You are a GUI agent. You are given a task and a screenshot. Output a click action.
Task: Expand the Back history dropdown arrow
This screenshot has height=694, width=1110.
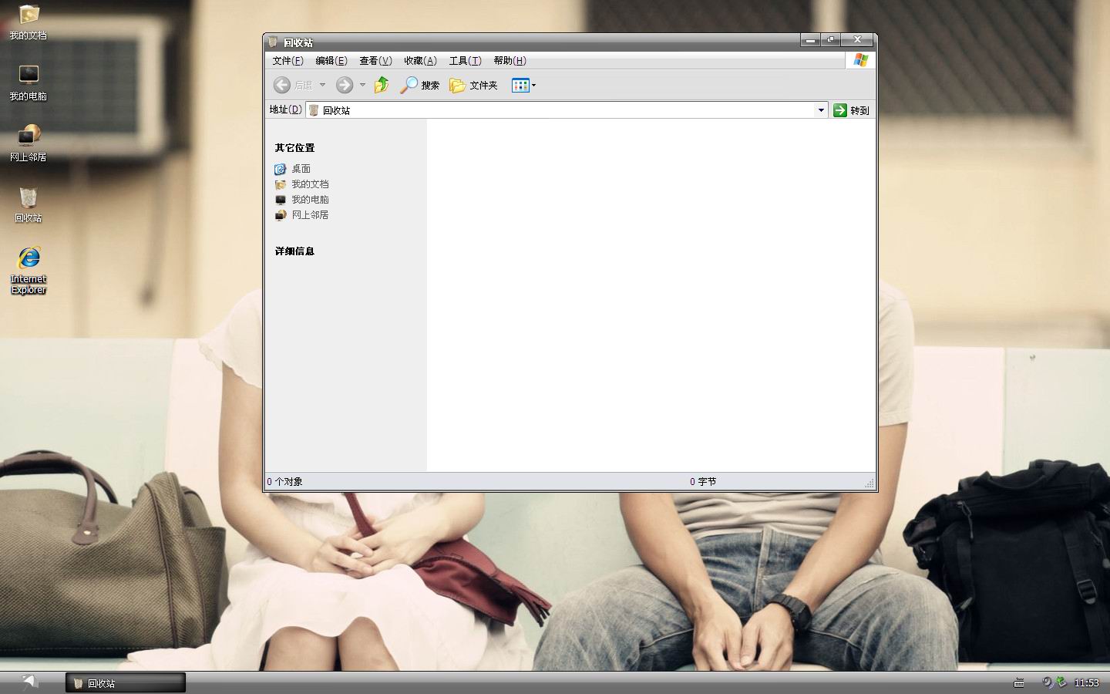point(322,85)
